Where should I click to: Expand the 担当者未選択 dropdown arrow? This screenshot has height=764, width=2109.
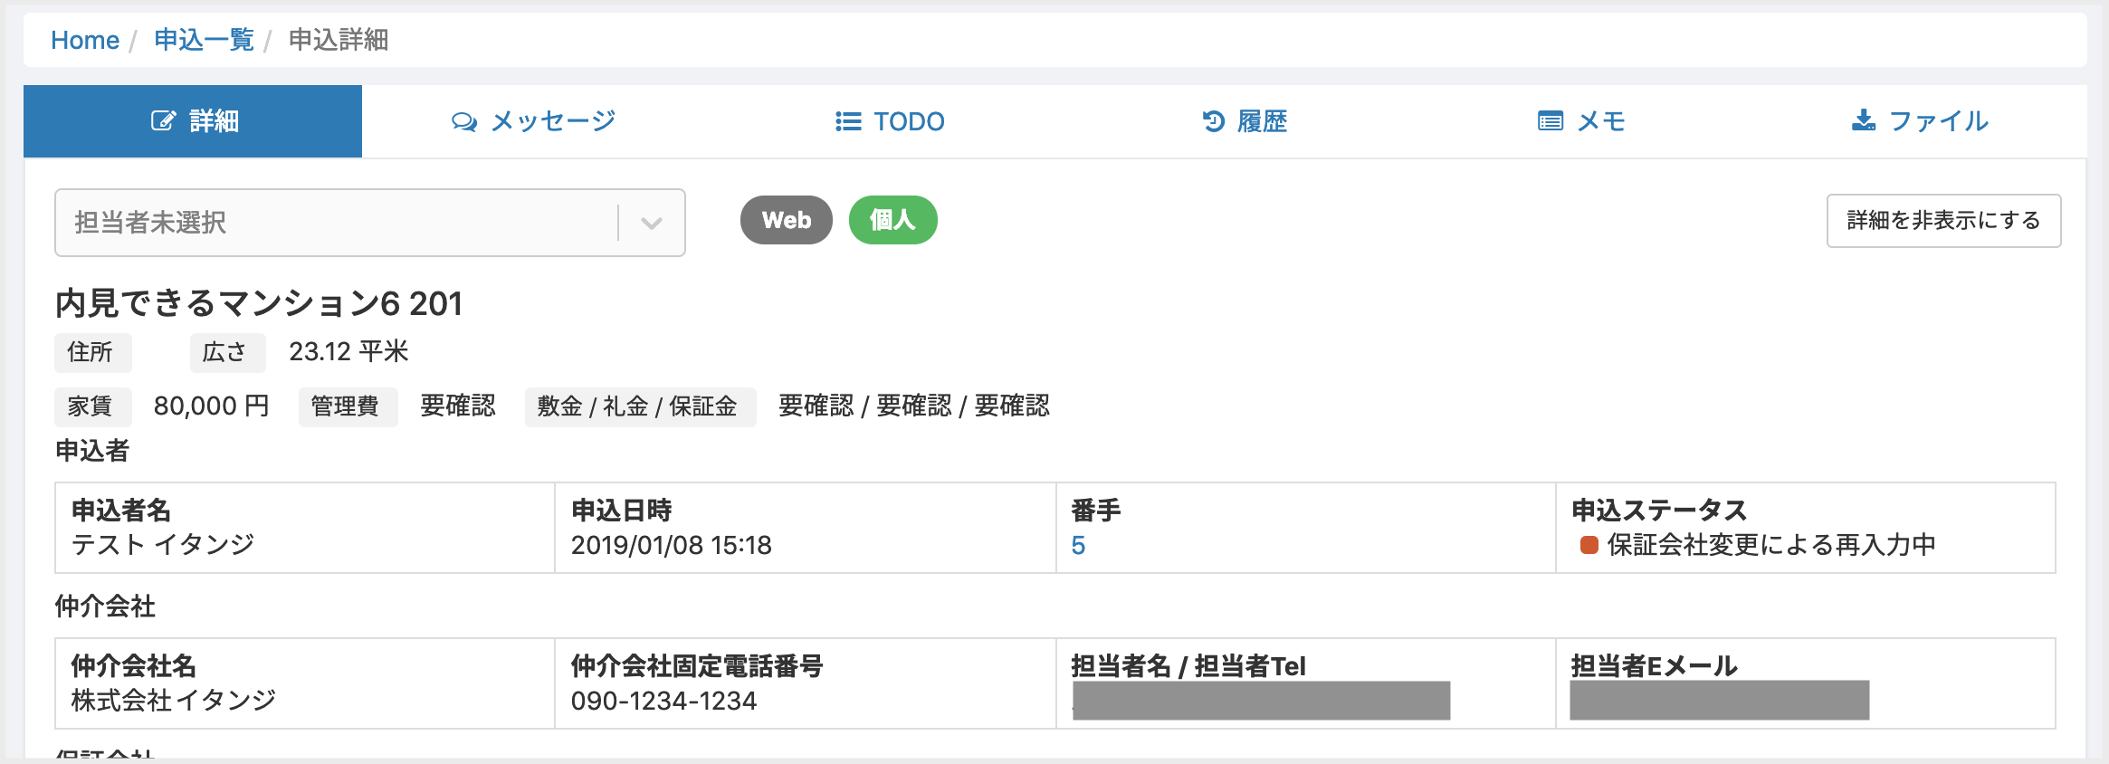[x=652, y=223]
